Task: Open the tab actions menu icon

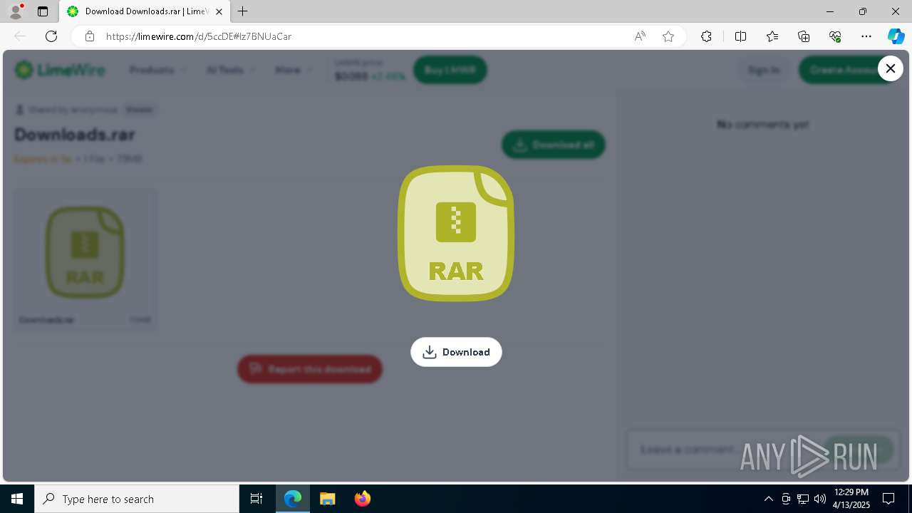Action: click(43, 11)
